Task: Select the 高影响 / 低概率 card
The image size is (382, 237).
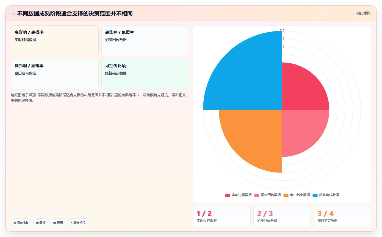Action: point(145,41)
